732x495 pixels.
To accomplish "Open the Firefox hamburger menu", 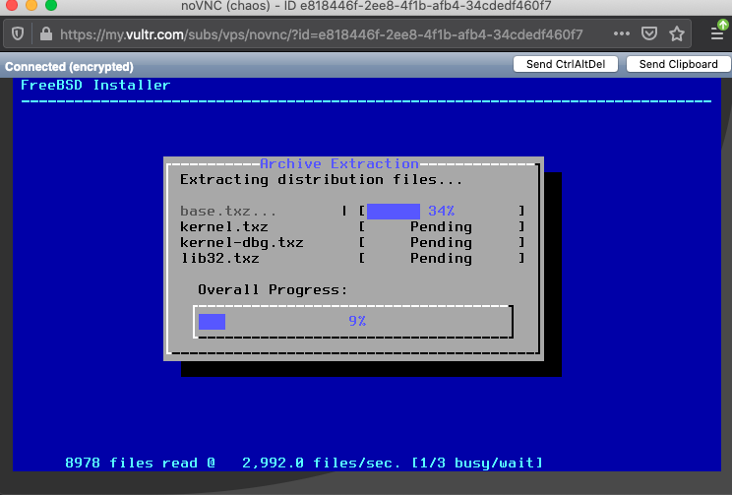I will point(717,33).
